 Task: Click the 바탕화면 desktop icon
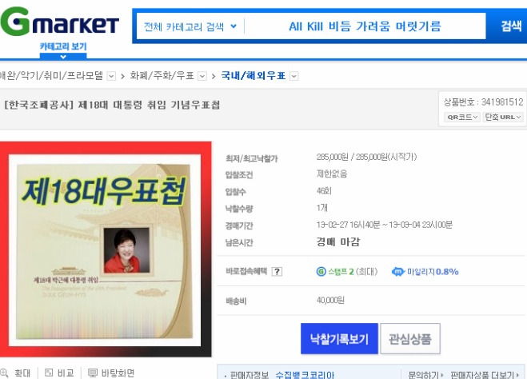click(x=93, y=373)
